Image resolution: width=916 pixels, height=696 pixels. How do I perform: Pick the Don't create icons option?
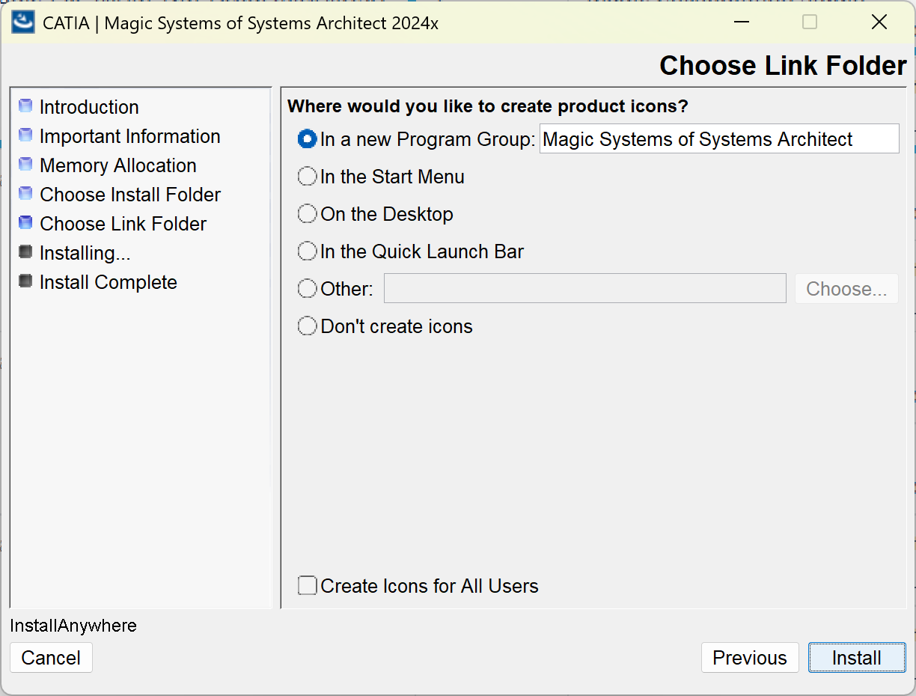[x=307, y=326]
